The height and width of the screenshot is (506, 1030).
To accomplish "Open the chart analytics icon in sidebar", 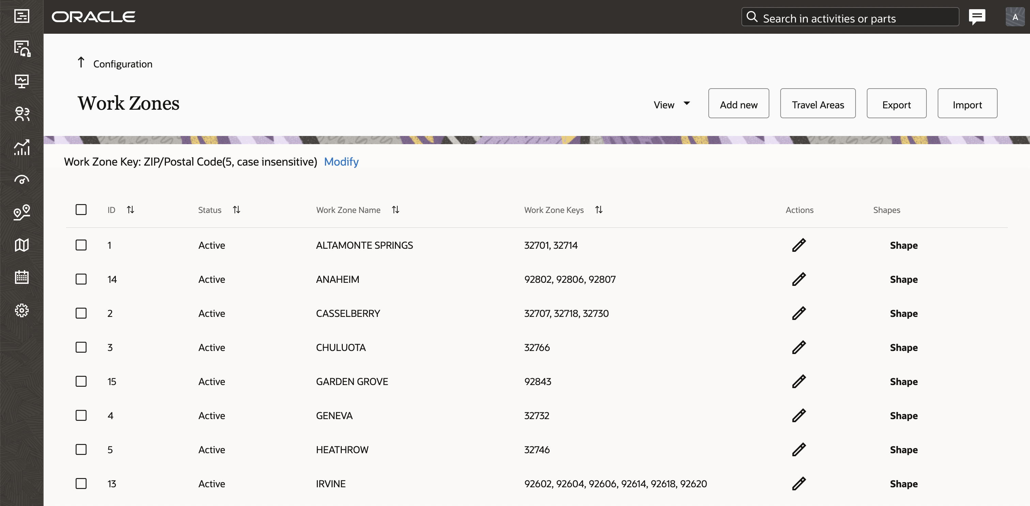I will click(21, 147).
